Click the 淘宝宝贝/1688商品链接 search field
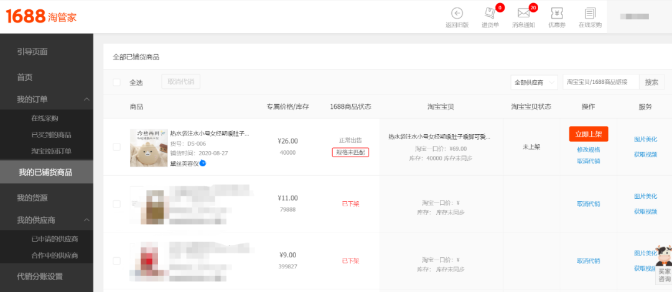672x292 pixels. coord(601,82)
